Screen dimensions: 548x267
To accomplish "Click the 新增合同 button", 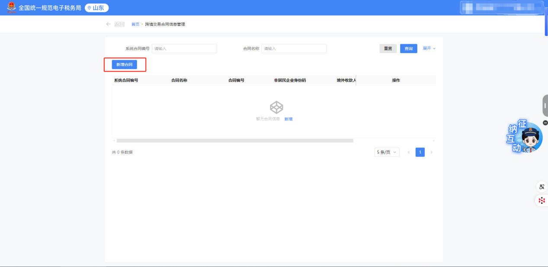I will tap(125, 64).
